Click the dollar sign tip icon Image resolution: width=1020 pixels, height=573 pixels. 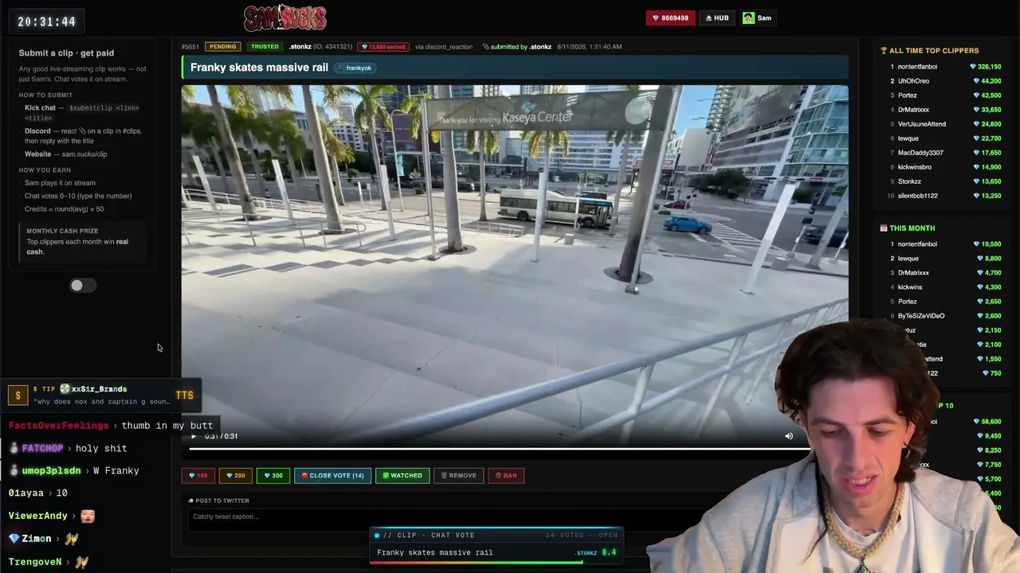18,395
